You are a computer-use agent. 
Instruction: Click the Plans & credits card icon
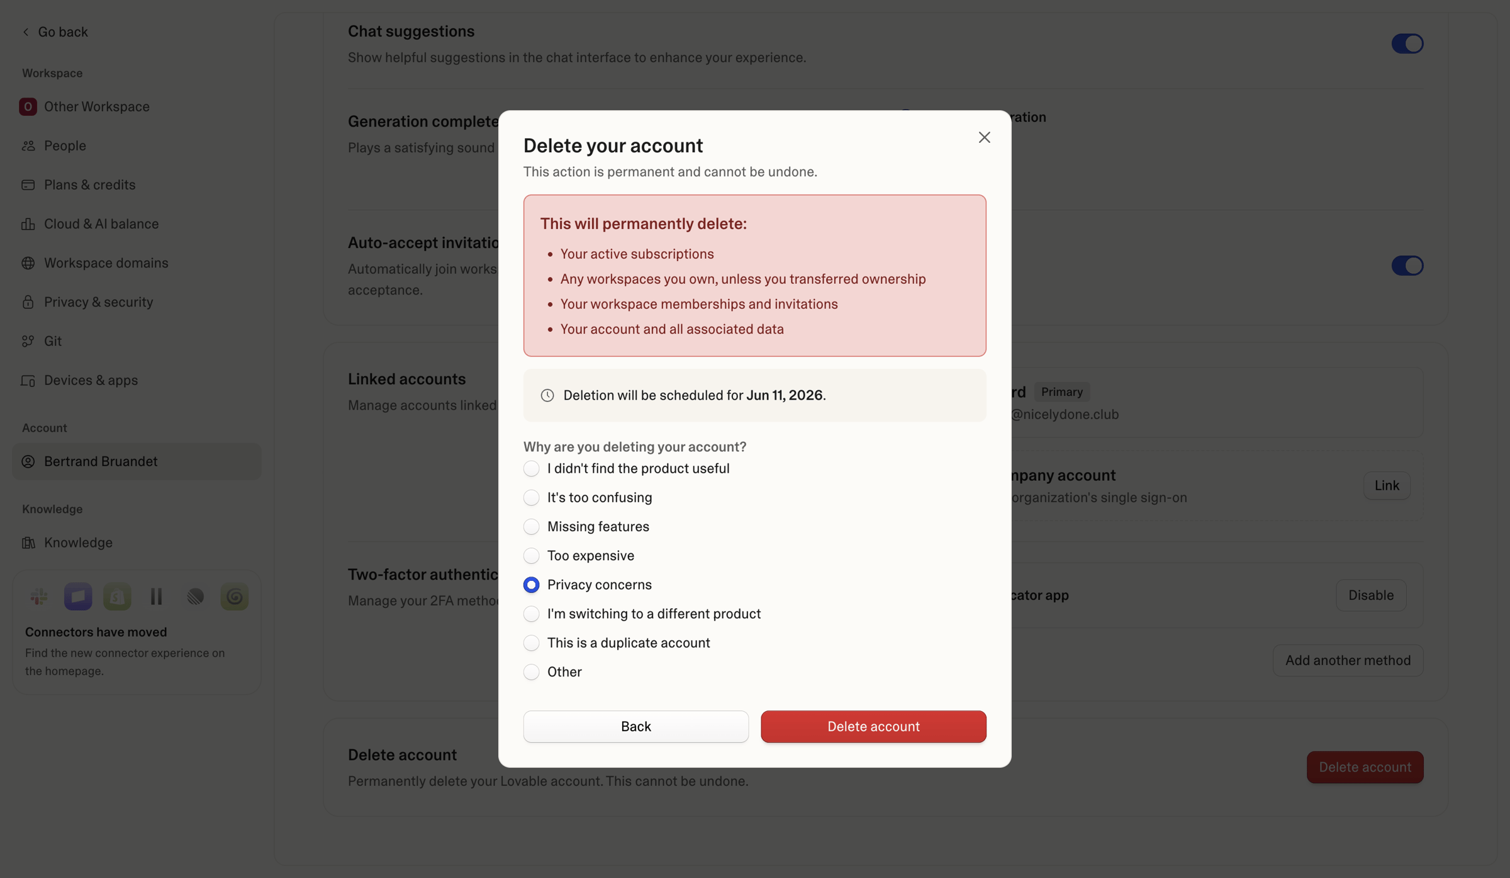pos(28,184)
